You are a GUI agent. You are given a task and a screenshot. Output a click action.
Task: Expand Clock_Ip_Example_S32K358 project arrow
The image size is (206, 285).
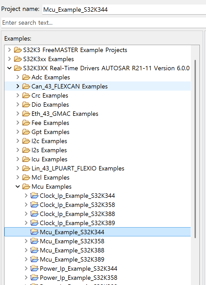tap(26, 205)
